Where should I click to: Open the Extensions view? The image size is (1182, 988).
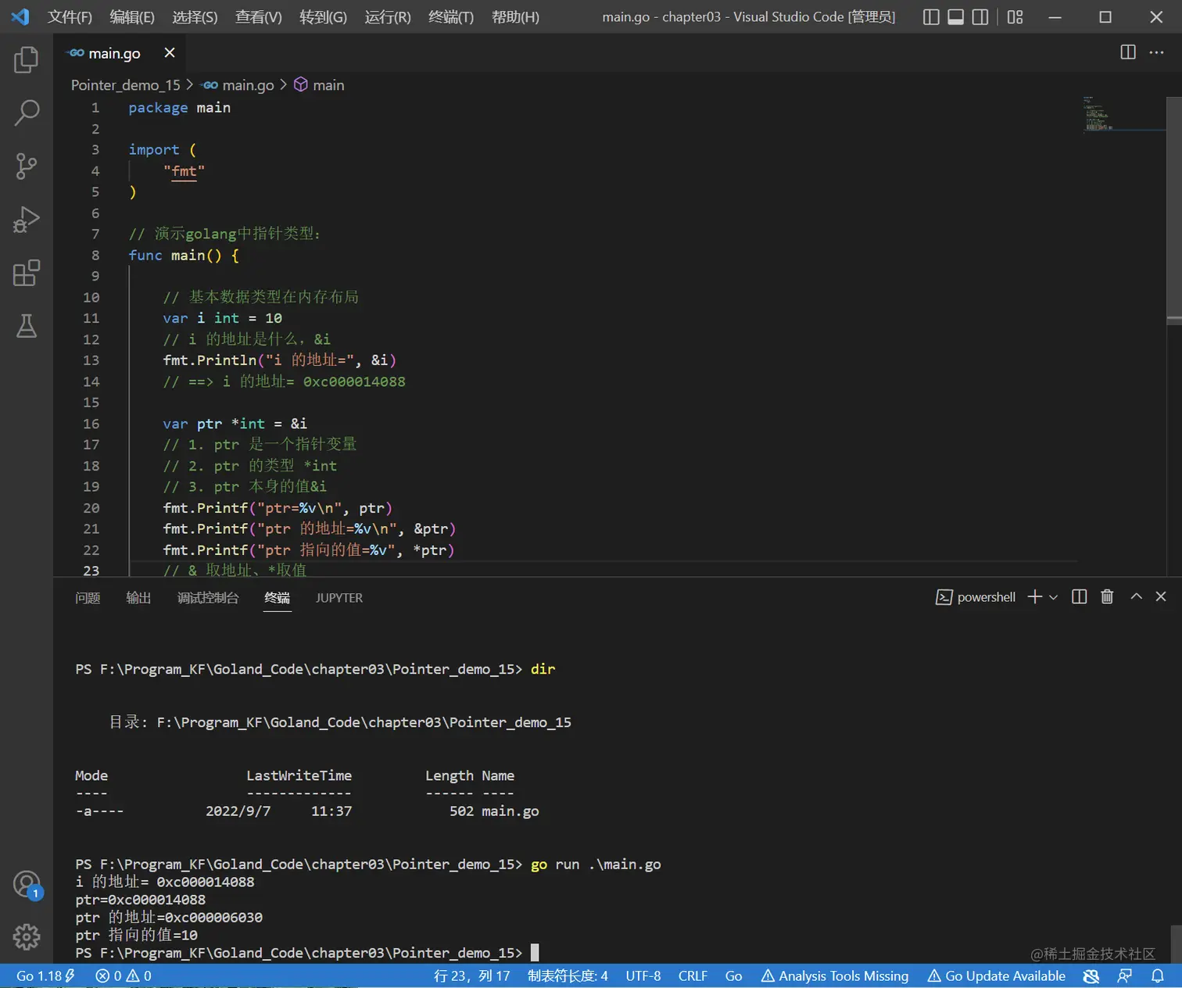(27, 273)
